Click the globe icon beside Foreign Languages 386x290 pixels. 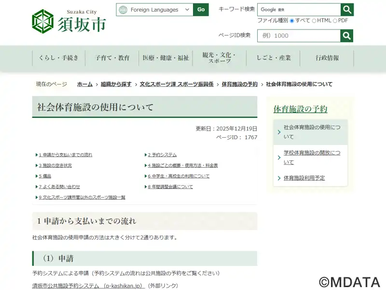(123, 10)
